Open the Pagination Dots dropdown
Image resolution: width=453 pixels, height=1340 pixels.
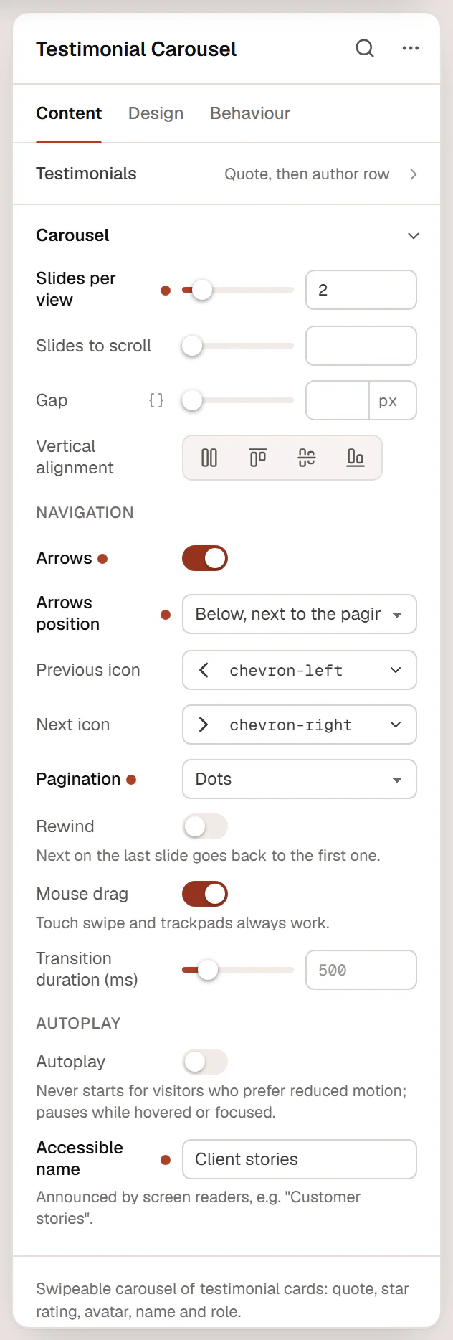[300, 779]
